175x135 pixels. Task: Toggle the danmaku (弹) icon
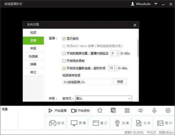[x=113, y=111]
